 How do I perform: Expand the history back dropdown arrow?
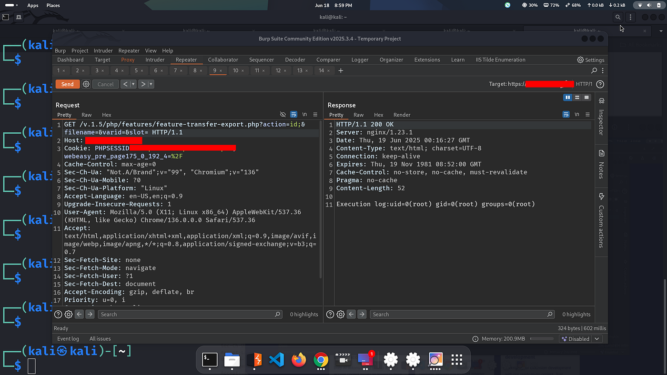(x=133, y=84)
